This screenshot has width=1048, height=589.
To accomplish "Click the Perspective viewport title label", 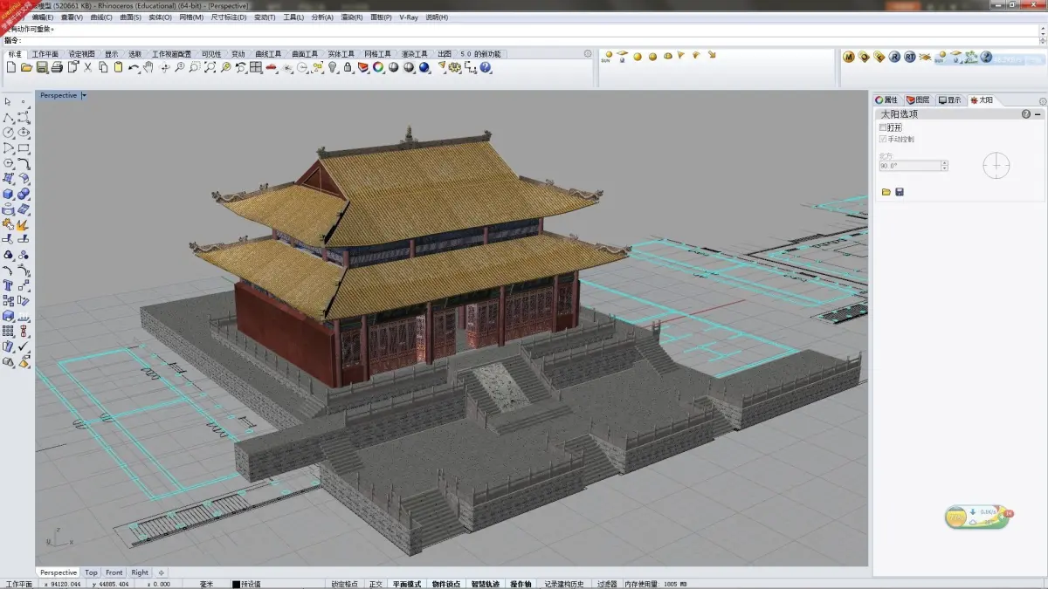I will 59,95.
